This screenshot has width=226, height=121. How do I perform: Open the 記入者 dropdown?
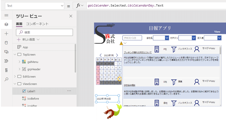[219, 38]
